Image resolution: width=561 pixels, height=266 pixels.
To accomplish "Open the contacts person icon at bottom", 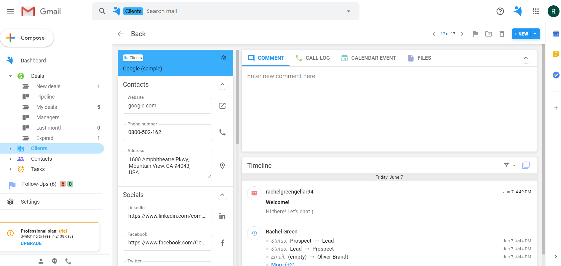I will 41,261.
